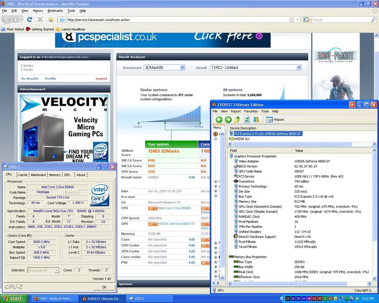Viewport: 379px width, 303px height.
Task: Click Edit link next to Result name
Action: click(192, 177)
